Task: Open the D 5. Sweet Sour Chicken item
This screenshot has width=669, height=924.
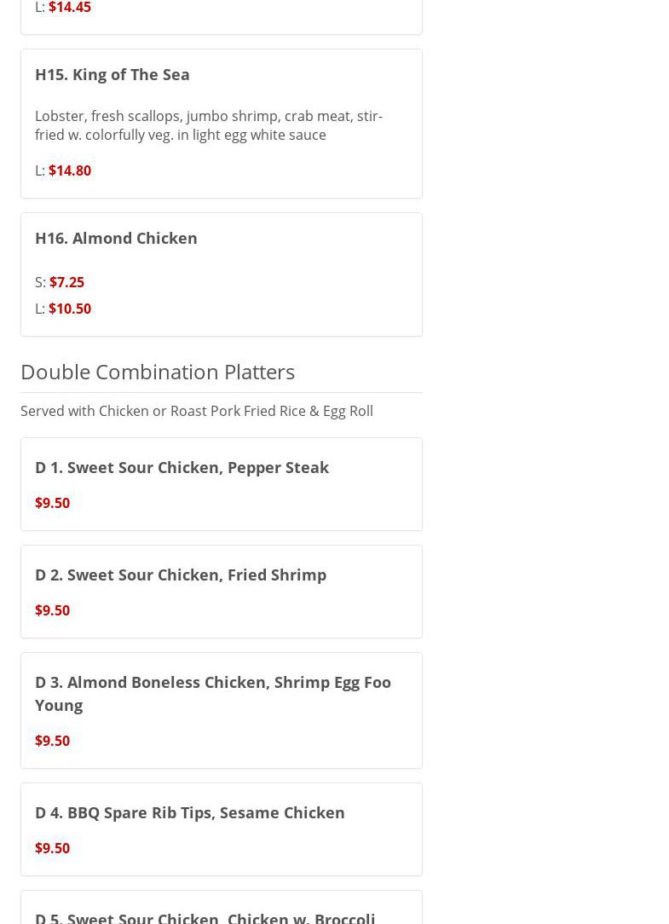Action: [x=205, y=917]
